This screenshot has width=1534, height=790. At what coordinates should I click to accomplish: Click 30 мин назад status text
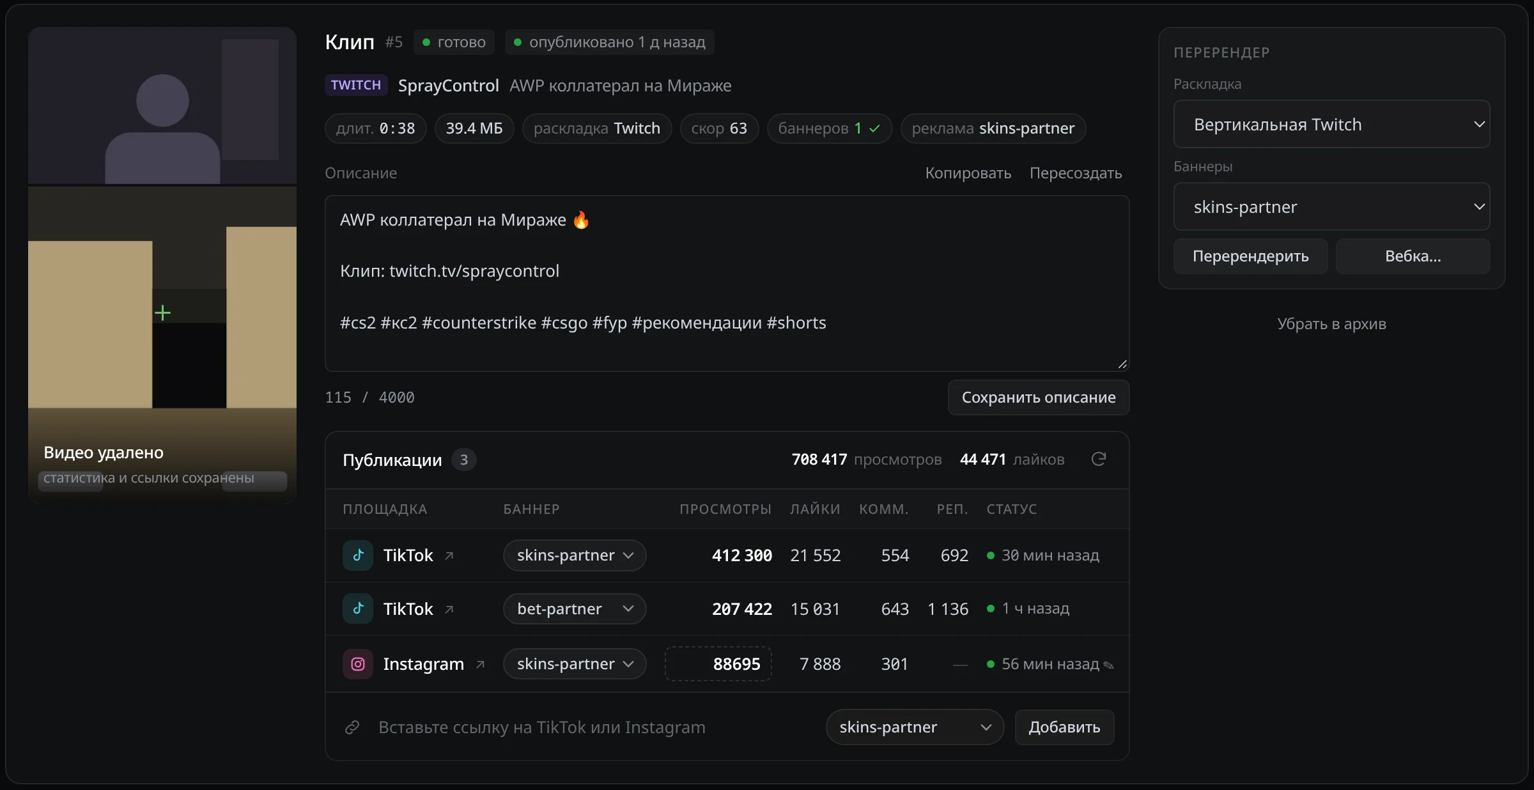pyautogui.click(x=1050, y=555)
